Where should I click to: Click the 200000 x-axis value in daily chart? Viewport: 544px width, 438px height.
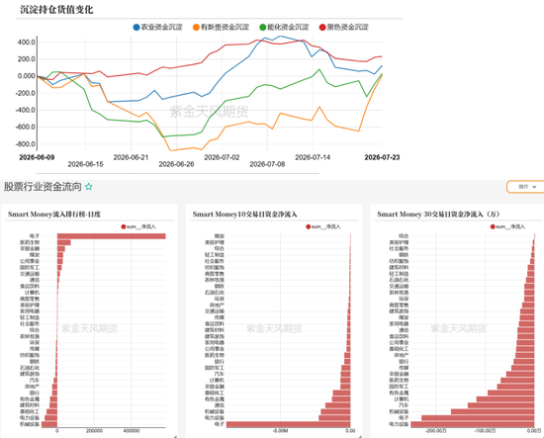[x=94, y=431]
